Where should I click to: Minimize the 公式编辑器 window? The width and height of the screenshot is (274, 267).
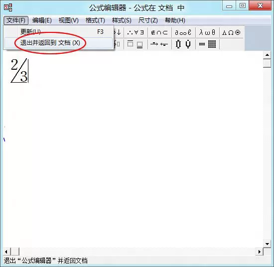pyautogui.click(x=229, y=6)
